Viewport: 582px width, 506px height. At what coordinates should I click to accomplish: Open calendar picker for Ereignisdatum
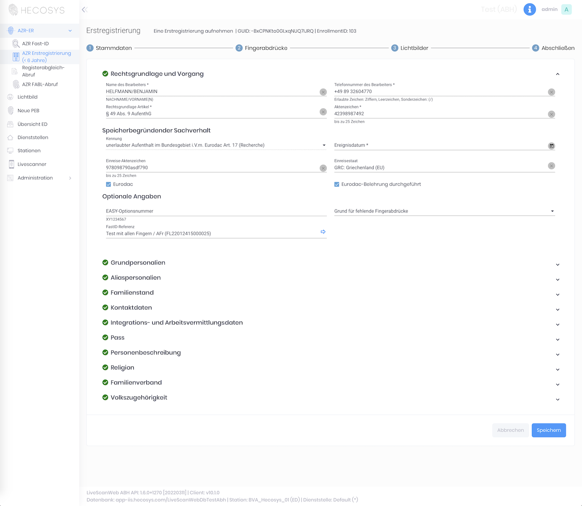tap(551, 146)
